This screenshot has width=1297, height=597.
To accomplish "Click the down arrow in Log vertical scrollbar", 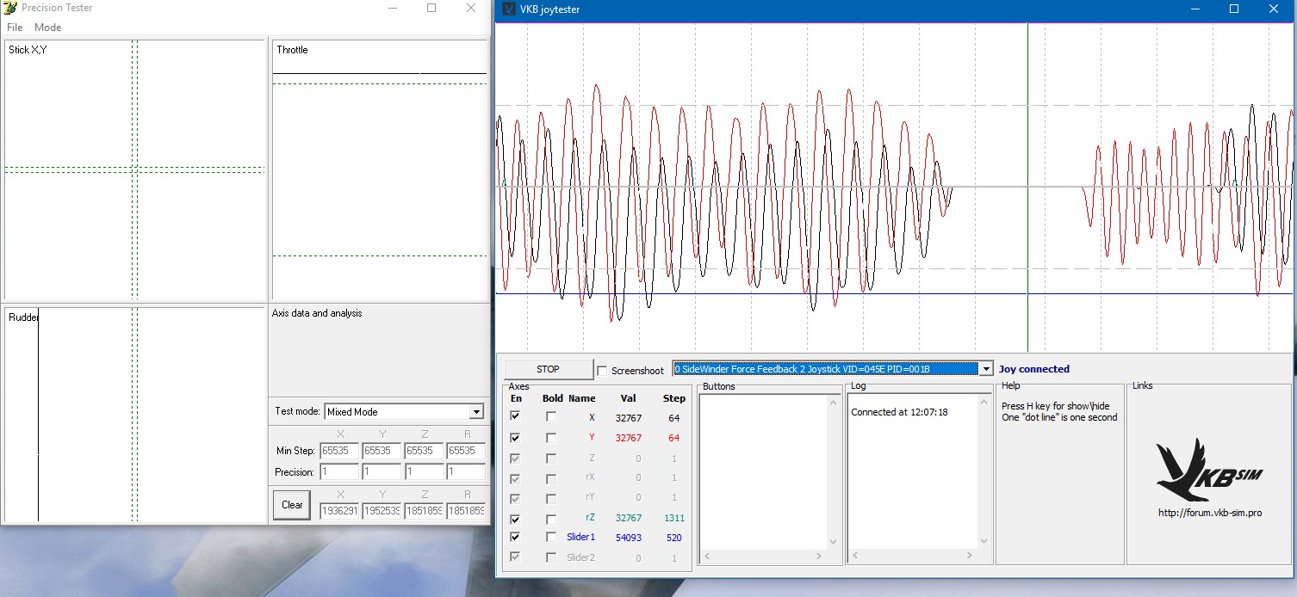I will 984,541.
